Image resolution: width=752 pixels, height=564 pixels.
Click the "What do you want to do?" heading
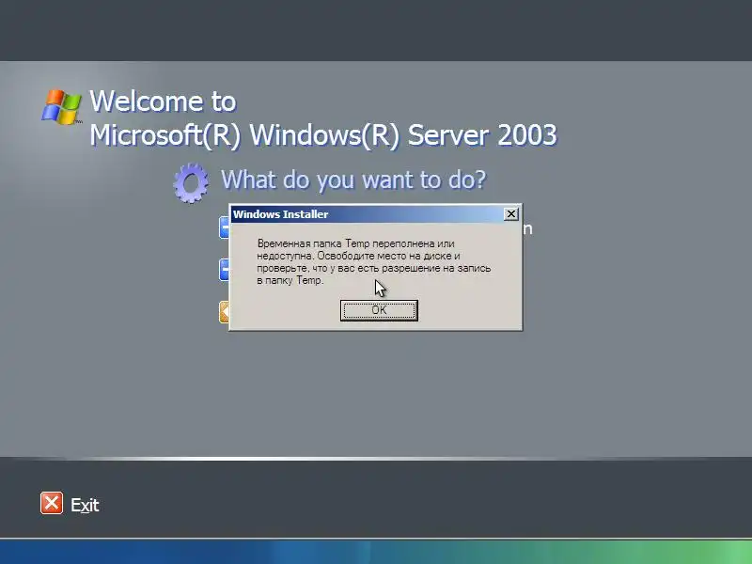click(x=353, y=180)
